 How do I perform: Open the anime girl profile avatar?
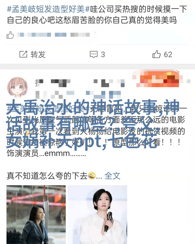point(18,88)
